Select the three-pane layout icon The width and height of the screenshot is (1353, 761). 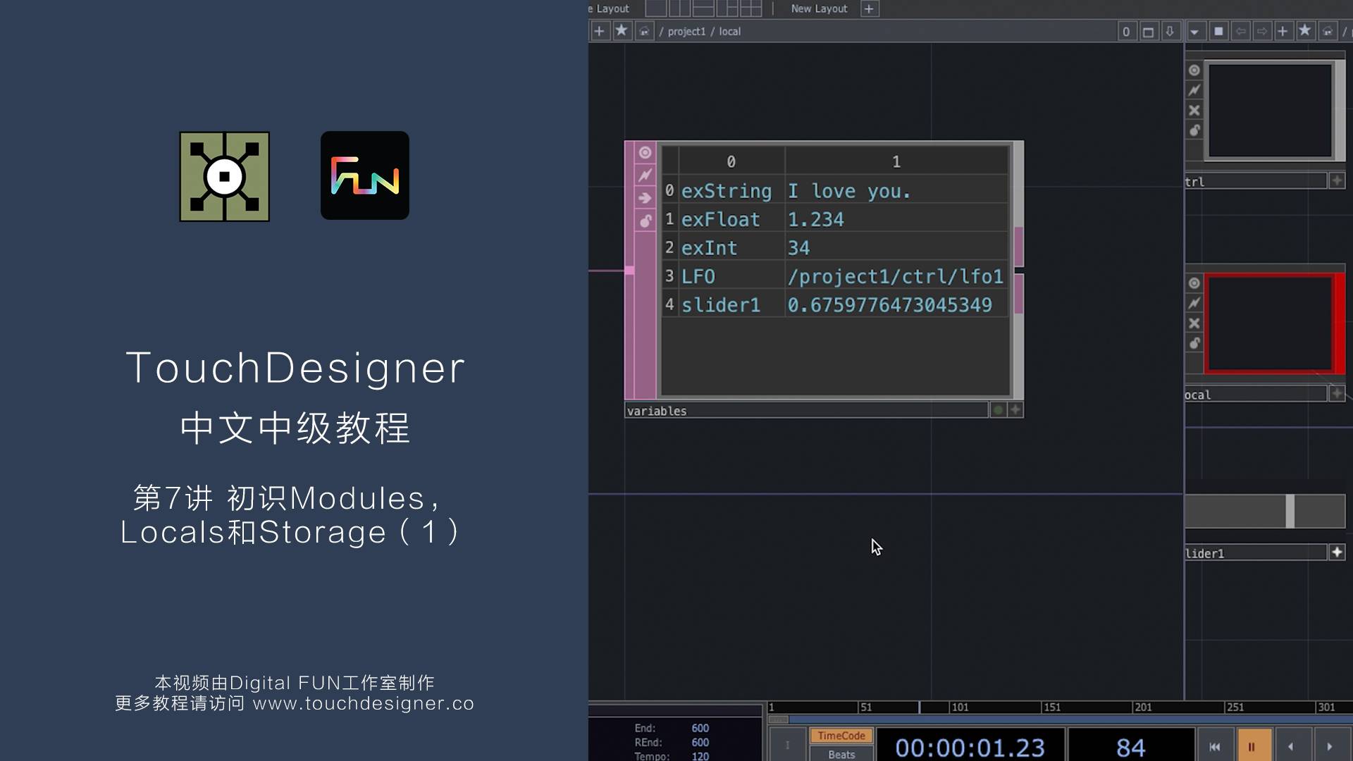(727, 8)
